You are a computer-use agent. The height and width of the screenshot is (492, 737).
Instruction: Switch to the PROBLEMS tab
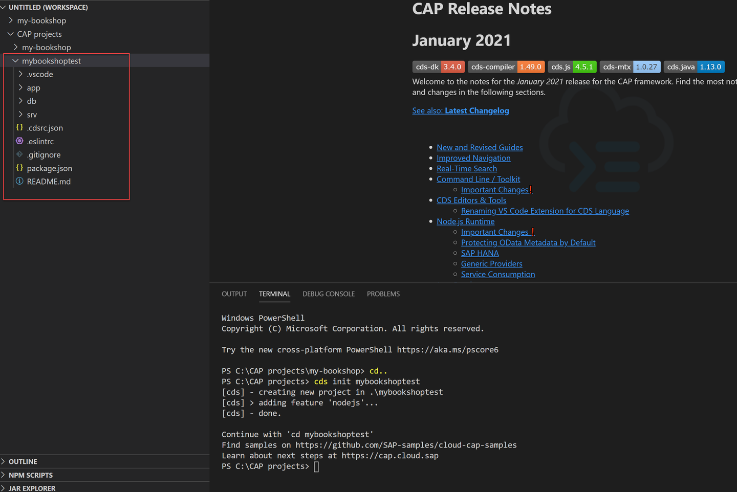(x=383, y=294)
